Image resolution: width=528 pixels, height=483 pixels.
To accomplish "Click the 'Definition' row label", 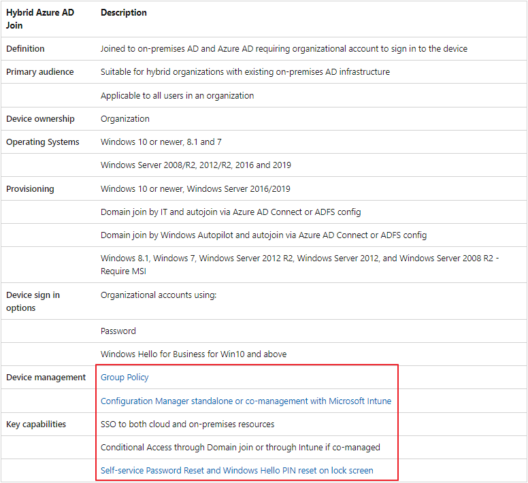I will coord(25,48).
